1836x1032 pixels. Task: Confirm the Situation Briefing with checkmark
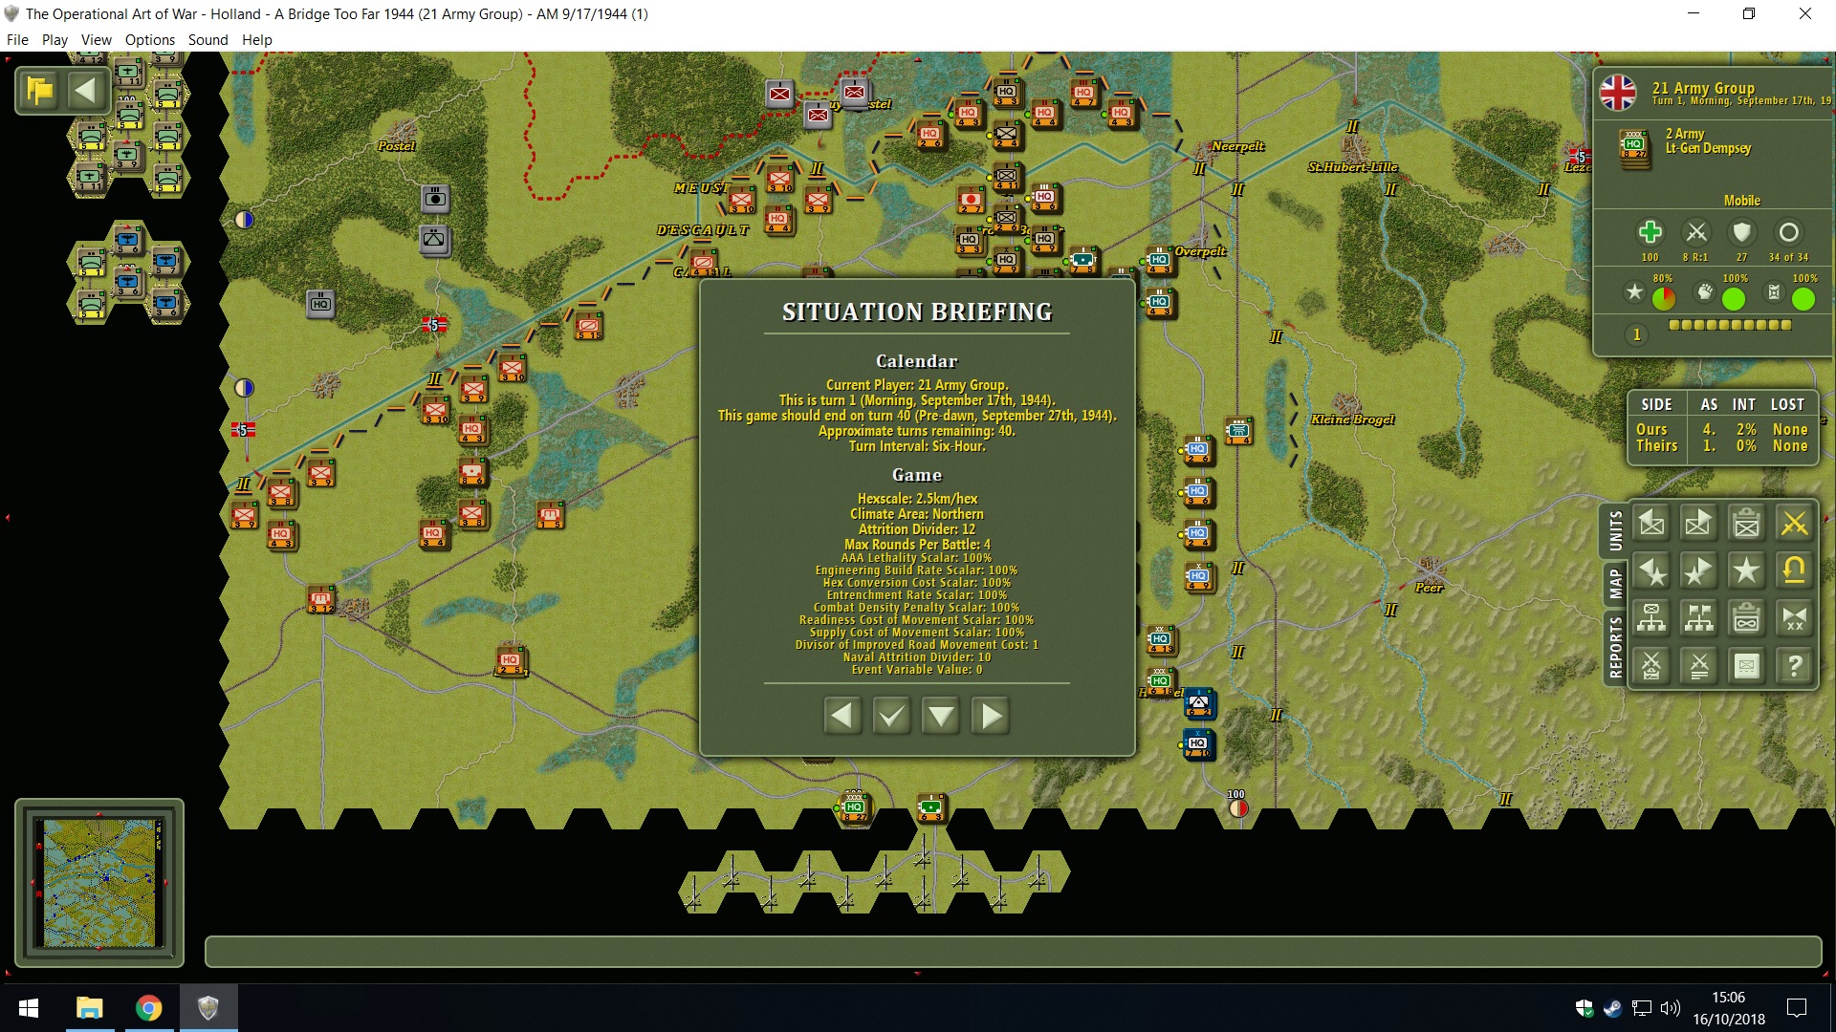pos(891,716)
